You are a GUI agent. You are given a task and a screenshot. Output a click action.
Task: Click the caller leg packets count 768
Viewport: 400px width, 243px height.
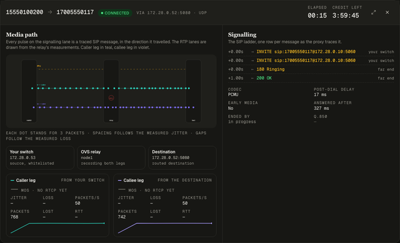pyautogui.click(x=14, y=217)
